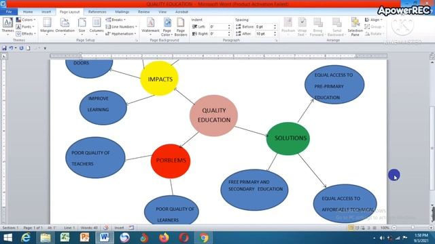Expand the theme Colors dropdown
Screen dimensions: 435x244
26,20
